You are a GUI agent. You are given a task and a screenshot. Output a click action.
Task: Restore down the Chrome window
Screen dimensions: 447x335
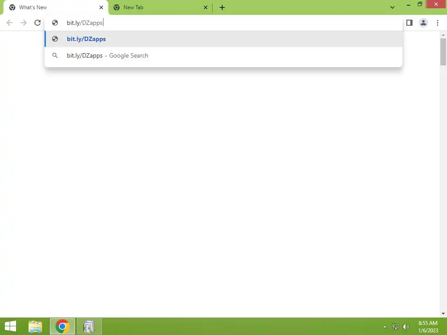[419, 4]
